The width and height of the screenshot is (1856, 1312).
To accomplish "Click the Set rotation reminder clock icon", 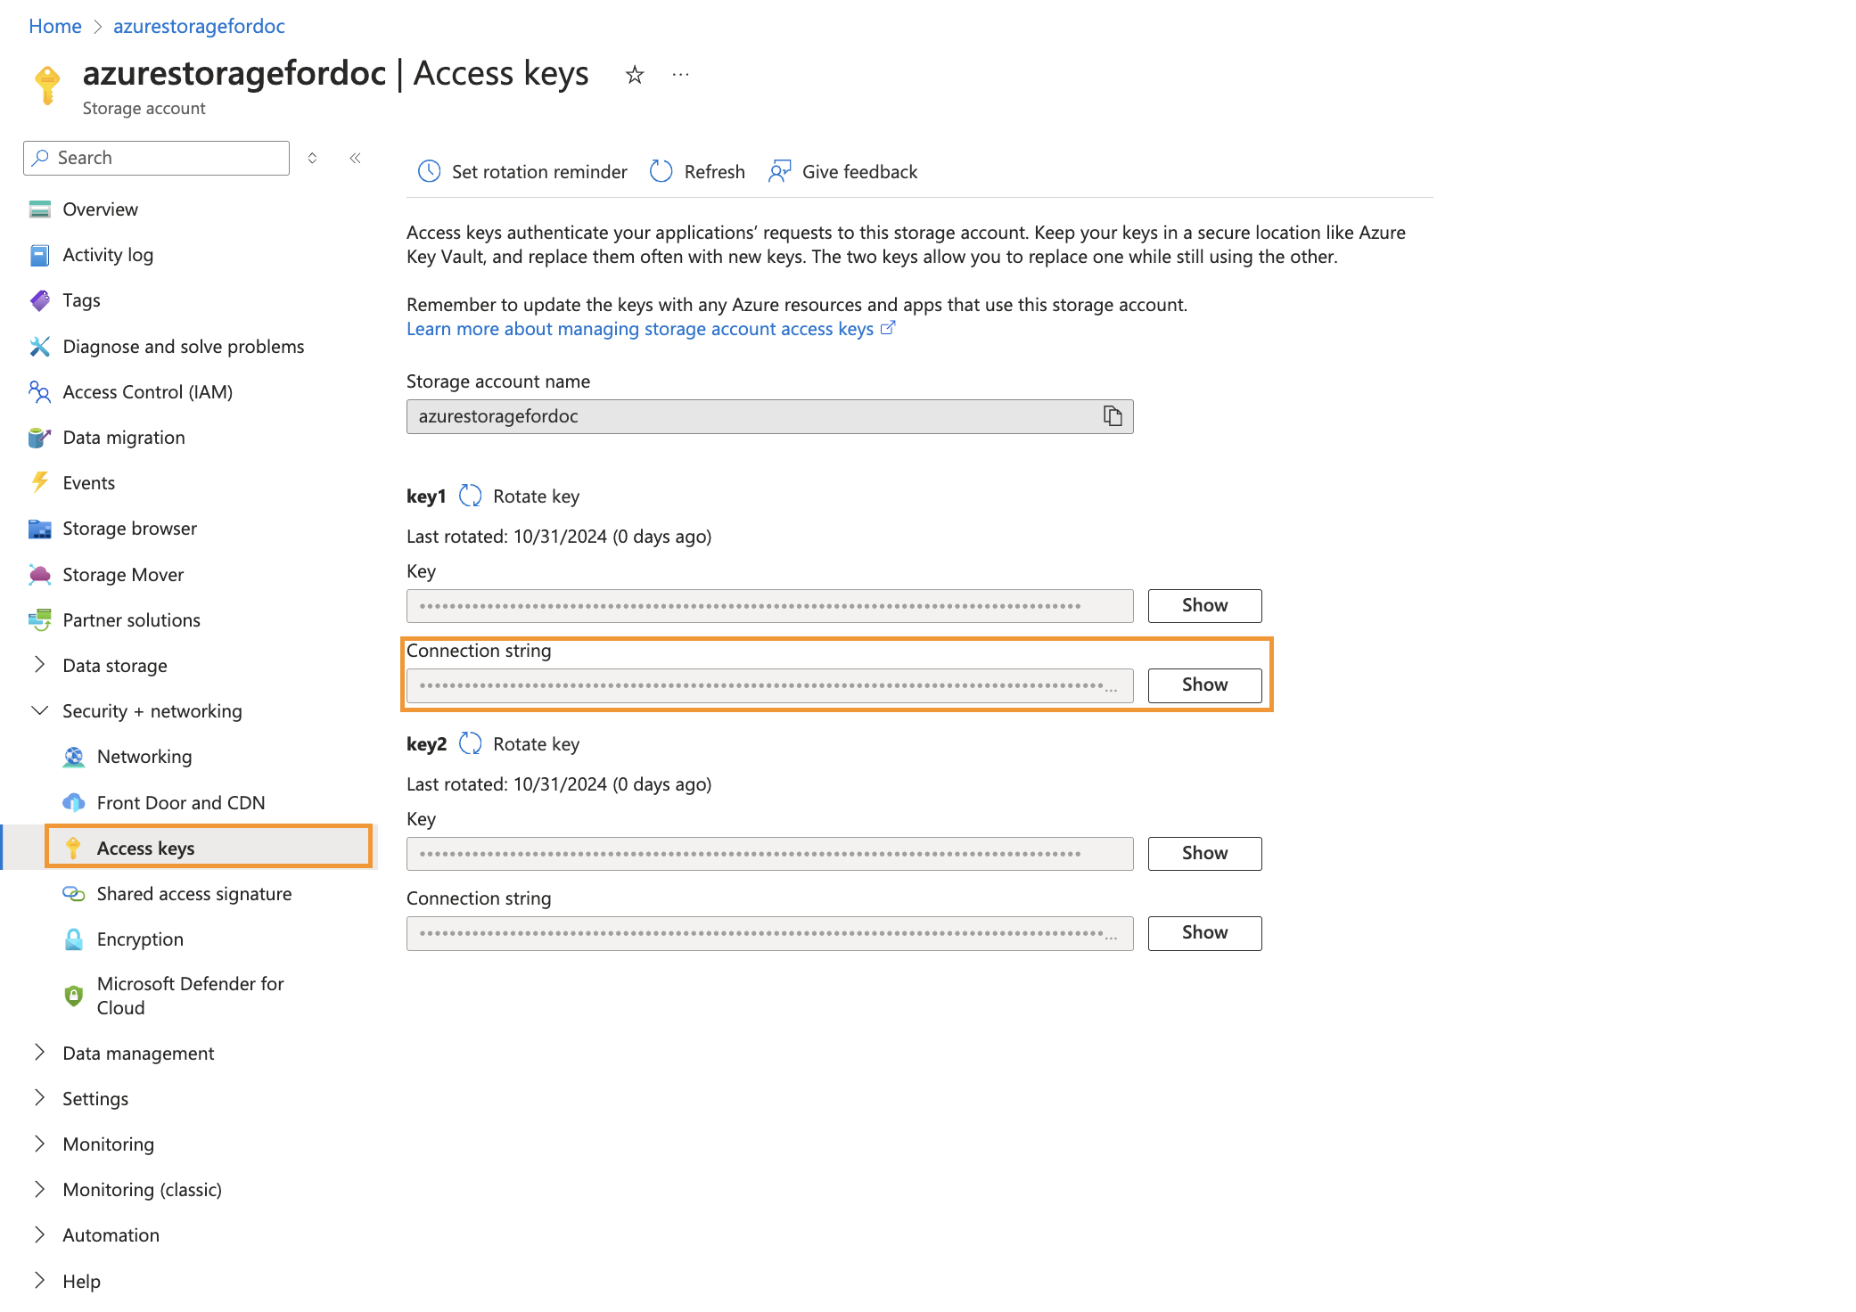I will click(430, 171).
